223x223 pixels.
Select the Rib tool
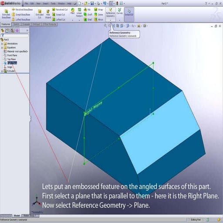87,10
